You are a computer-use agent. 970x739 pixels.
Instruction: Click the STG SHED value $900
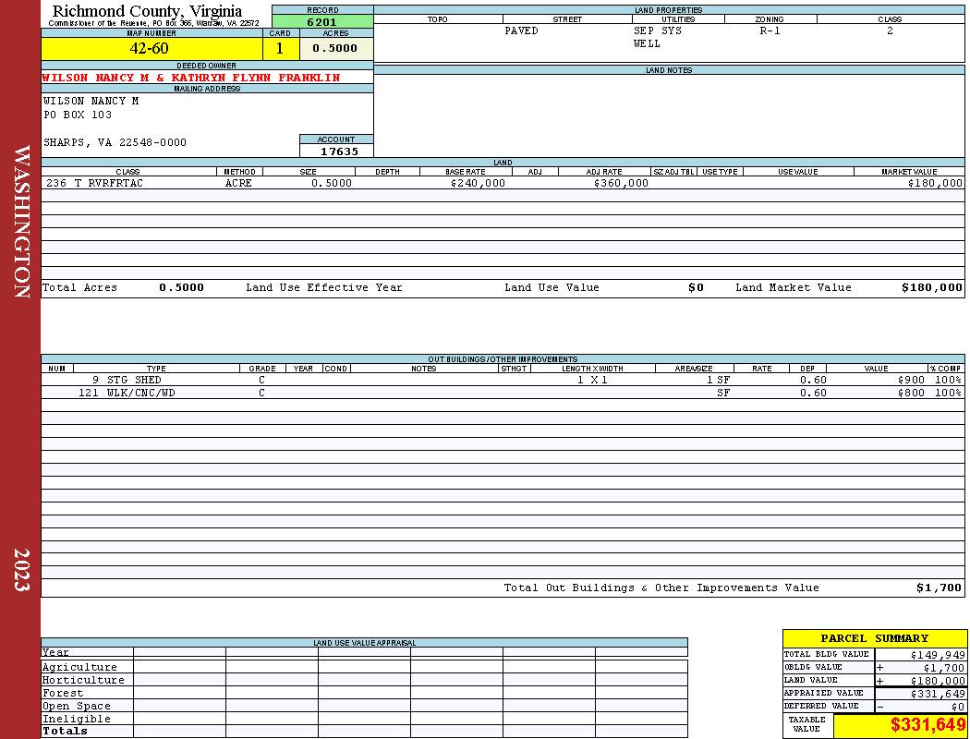911,380
